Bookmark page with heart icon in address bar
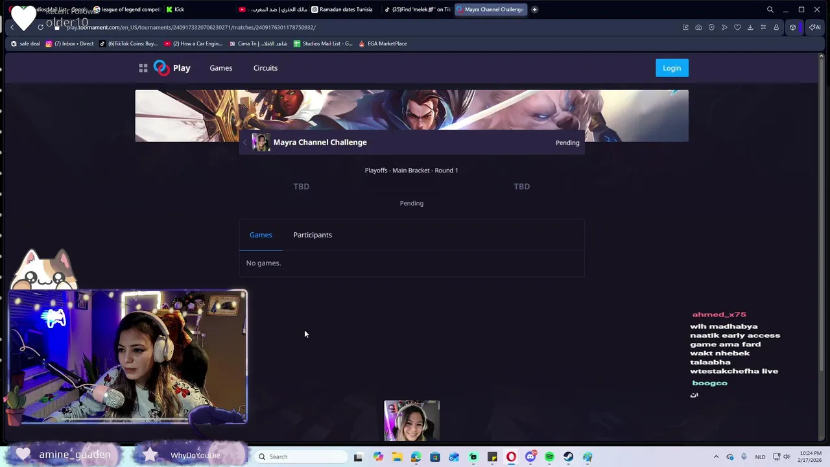The width and height of the screenshot is (830, 467). (x=737, y=27)
